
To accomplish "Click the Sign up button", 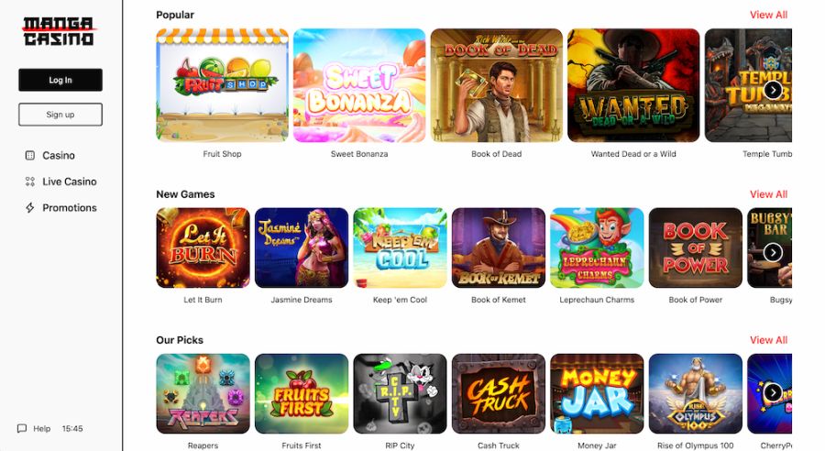I will point(60,115).
